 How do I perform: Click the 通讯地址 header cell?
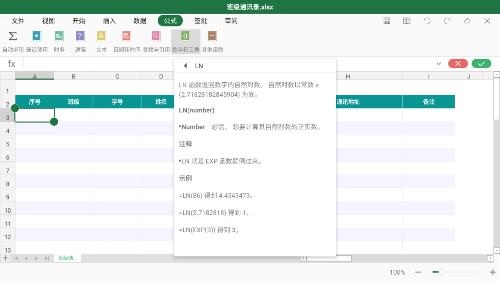(369, 101)
